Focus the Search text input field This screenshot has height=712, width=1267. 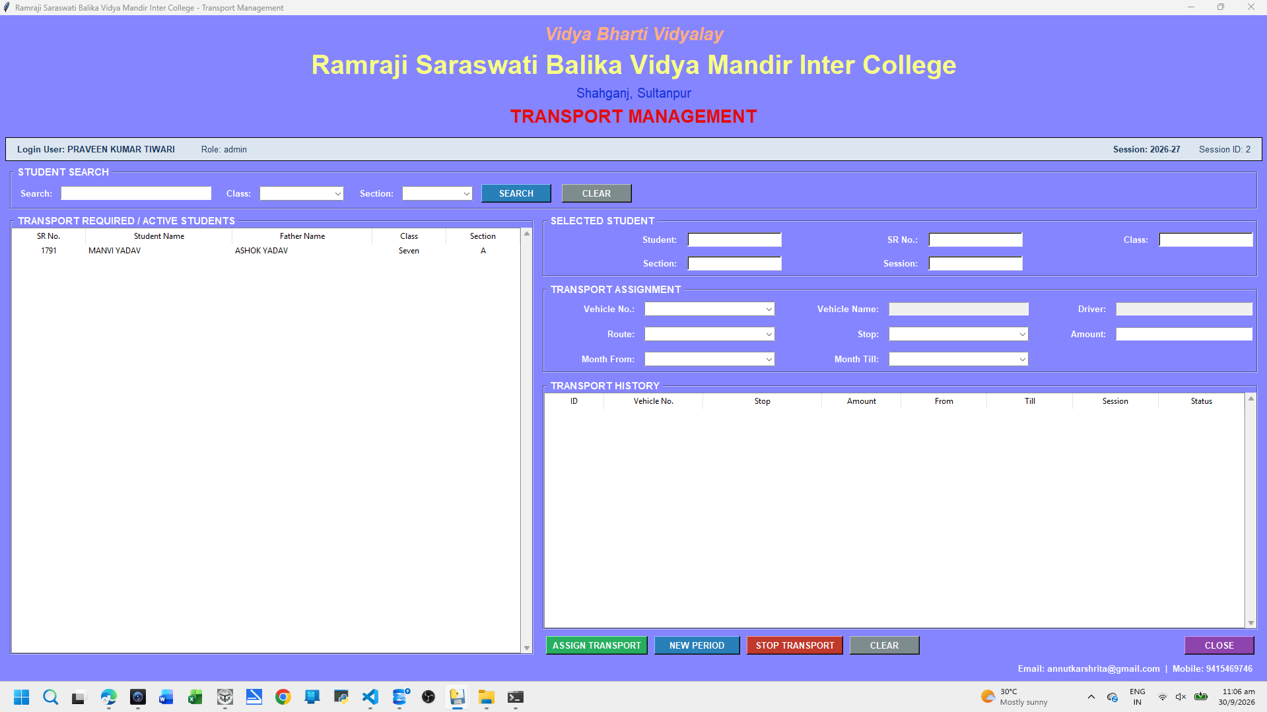136,193
